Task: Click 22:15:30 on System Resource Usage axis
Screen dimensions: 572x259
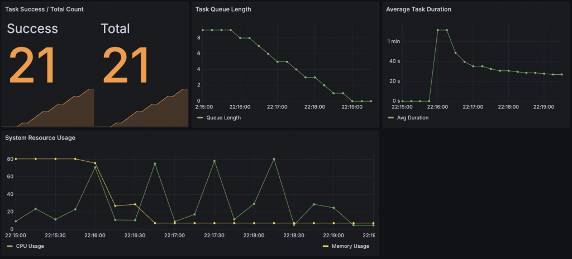Action: (x=55, y=236)
